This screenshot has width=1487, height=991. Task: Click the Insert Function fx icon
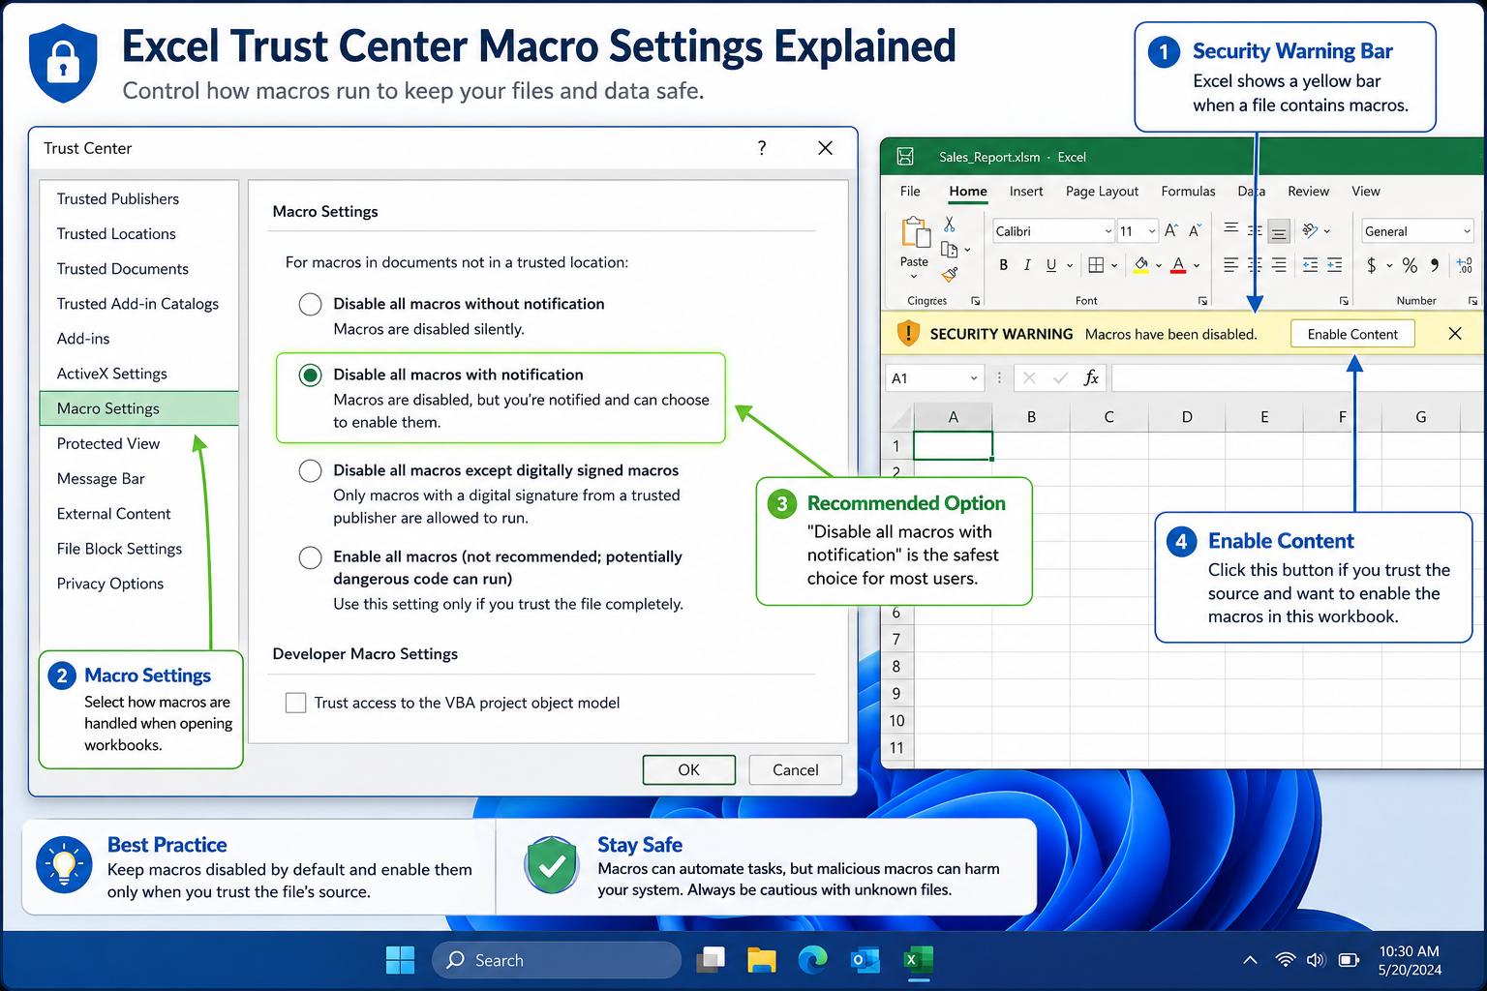[x=1091, y=377]
